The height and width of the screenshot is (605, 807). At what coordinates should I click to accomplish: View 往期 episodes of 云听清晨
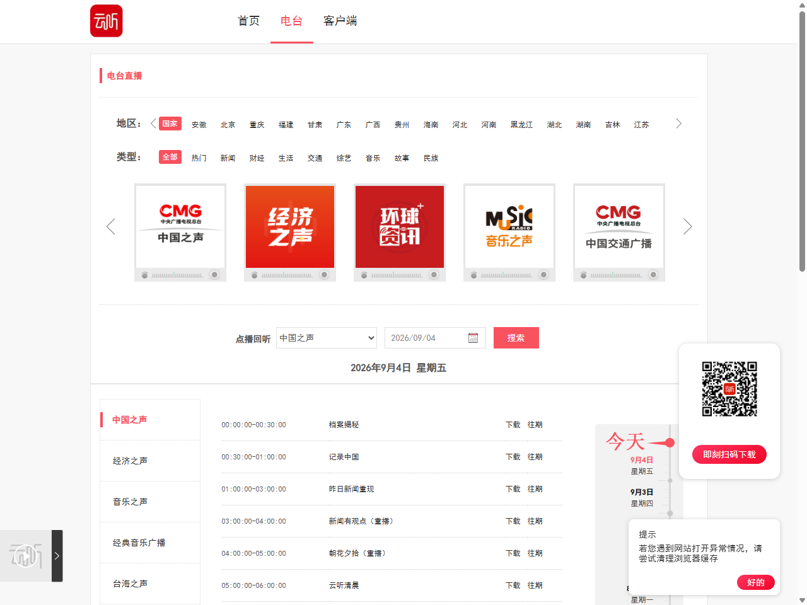(535, 585)
